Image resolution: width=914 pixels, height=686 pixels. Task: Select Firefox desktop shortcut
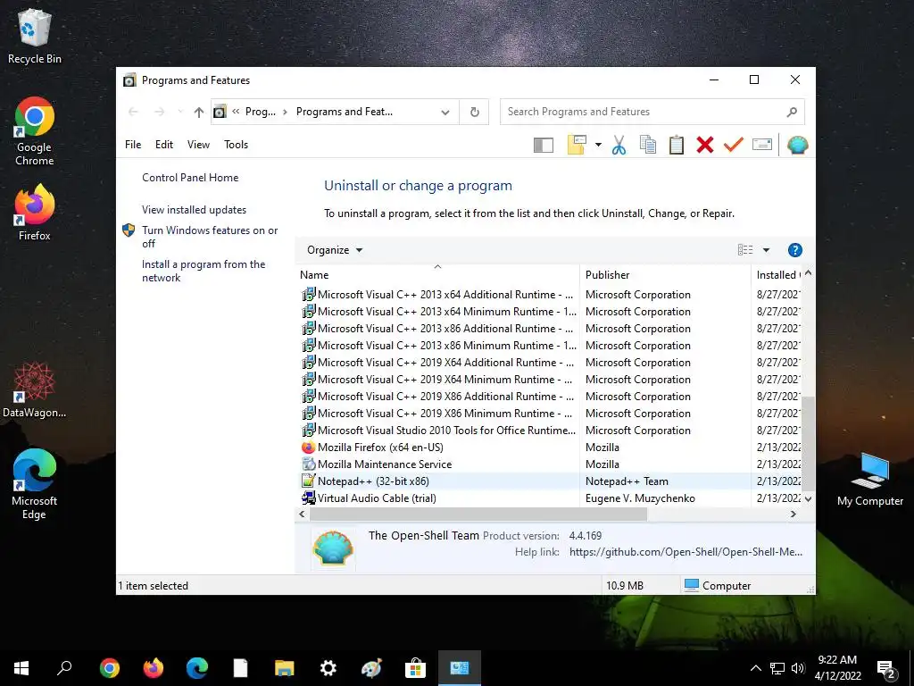[x=35, y=213]
